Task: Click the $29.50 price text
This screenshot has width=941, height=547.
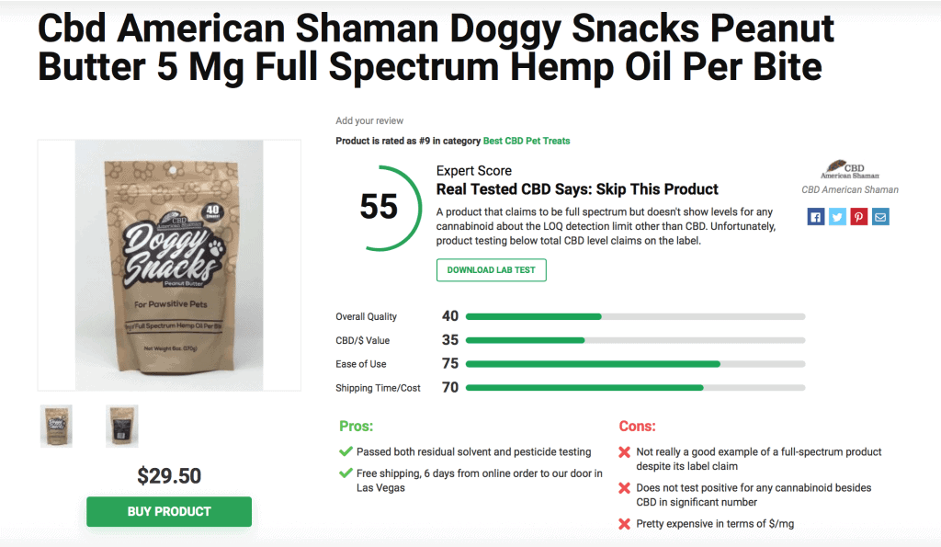Action: [169, 476]
